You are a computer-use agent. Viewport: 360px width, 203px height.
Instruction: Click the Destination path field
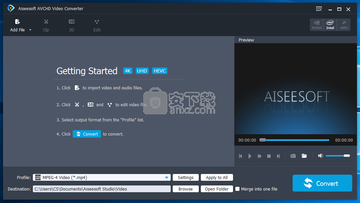coord(102,189)
